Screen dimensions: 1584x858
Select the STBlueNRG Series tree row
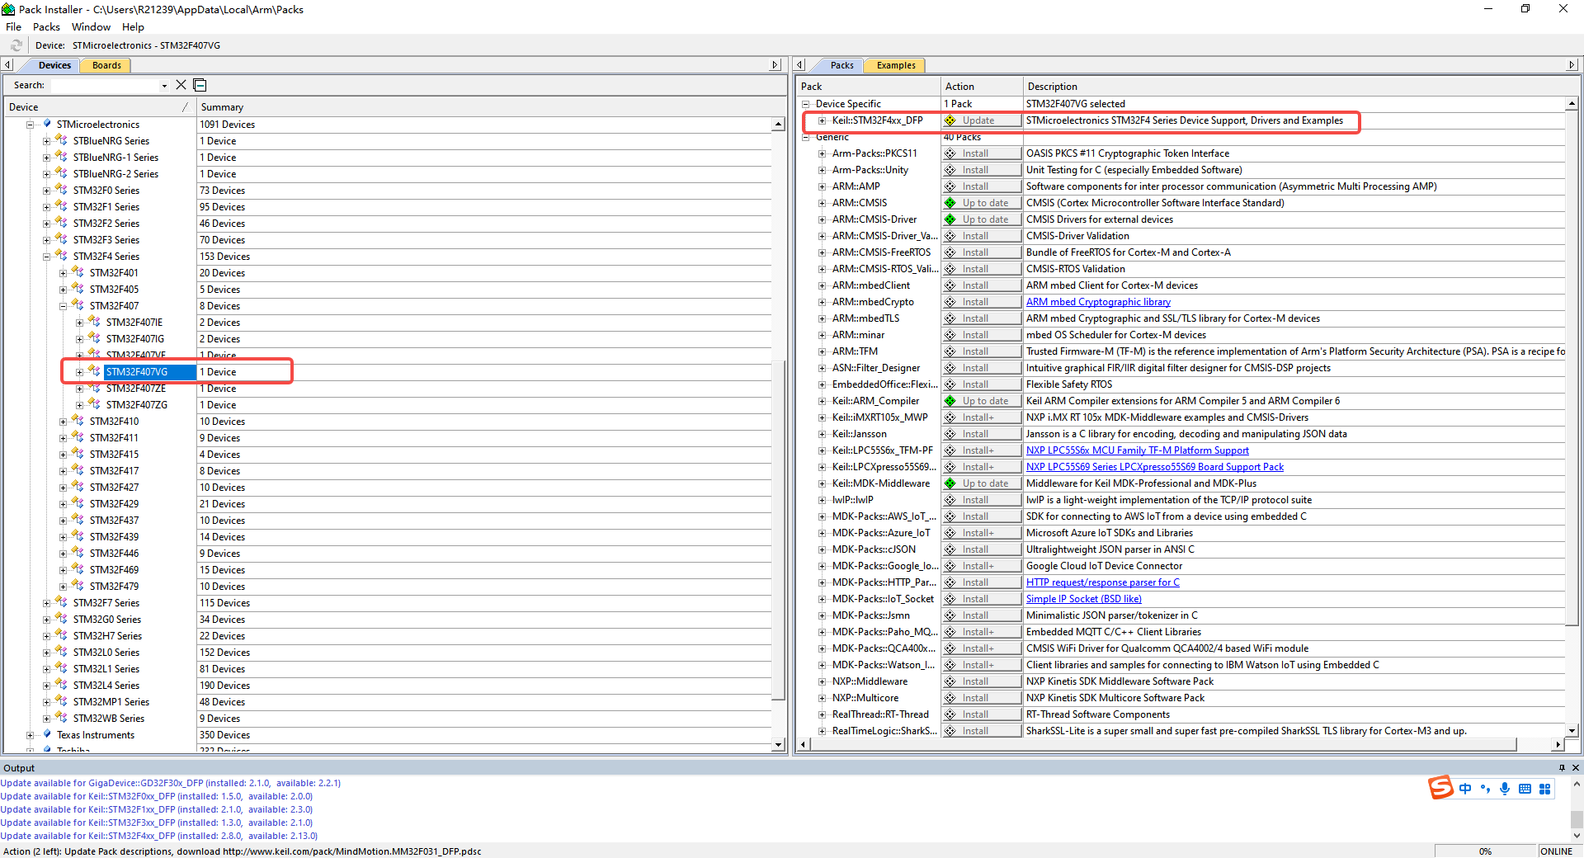[111, 141]
